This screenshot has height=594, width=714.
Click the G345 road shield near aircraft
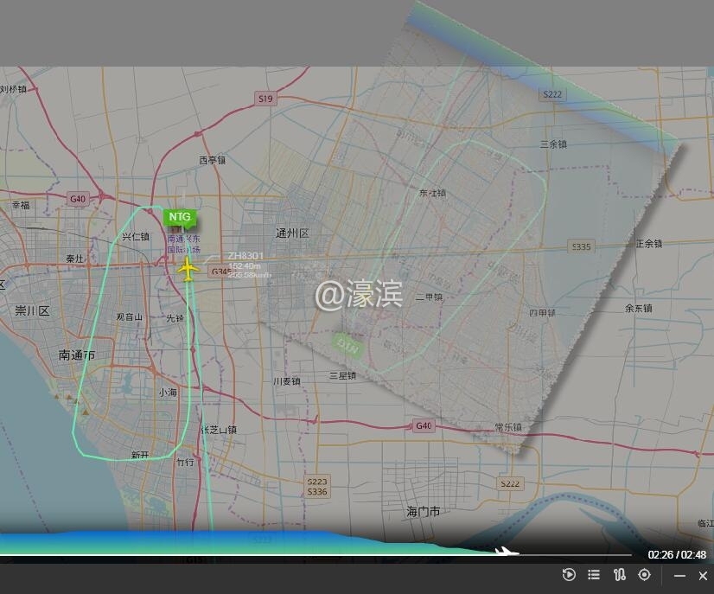[x=220, y=271]
